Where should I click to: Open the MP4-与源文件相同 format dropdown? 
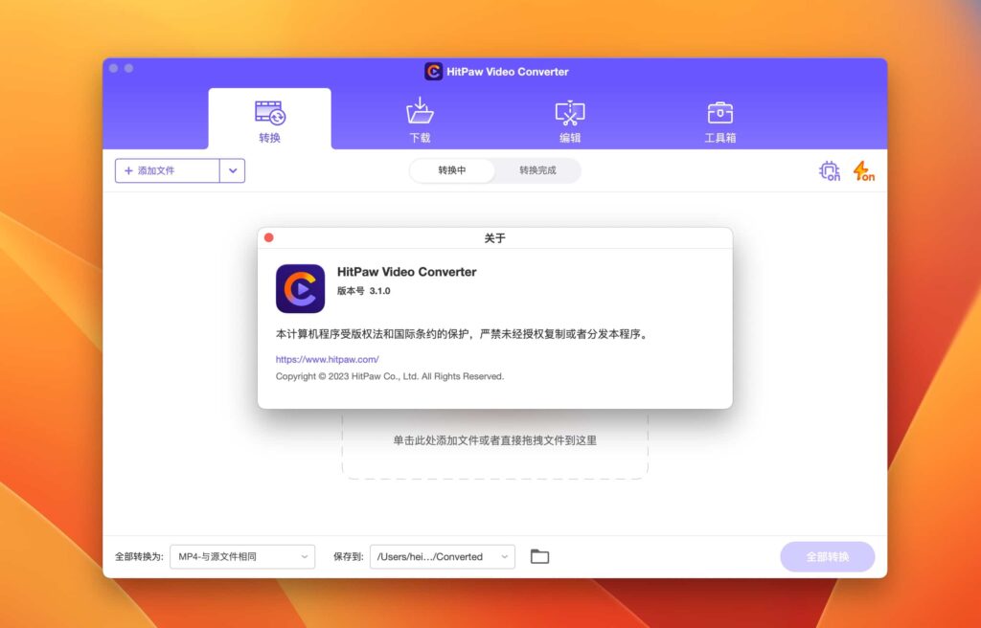241,555
